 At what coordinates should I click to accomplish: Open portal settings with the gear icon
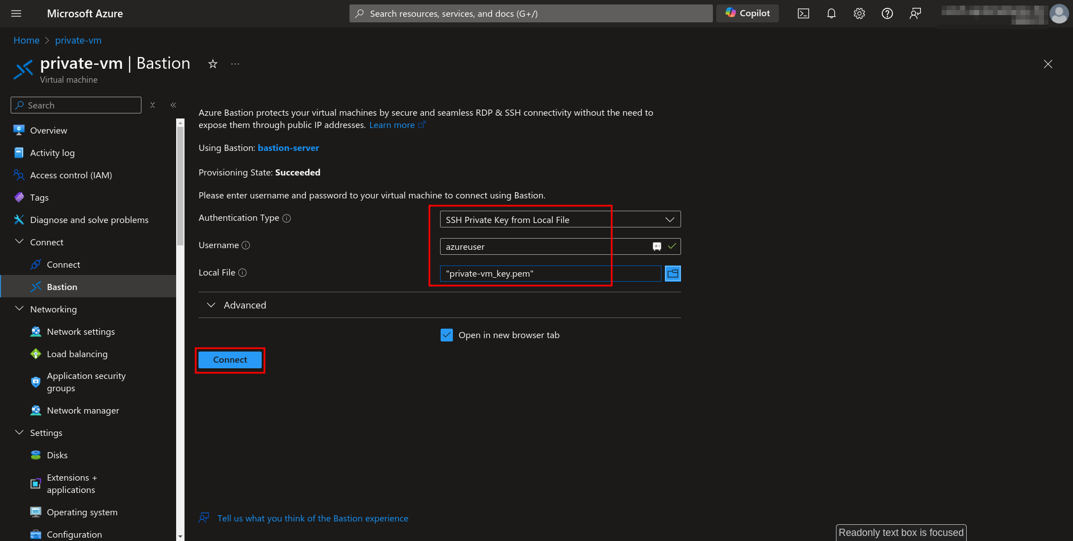pos(859,13)
